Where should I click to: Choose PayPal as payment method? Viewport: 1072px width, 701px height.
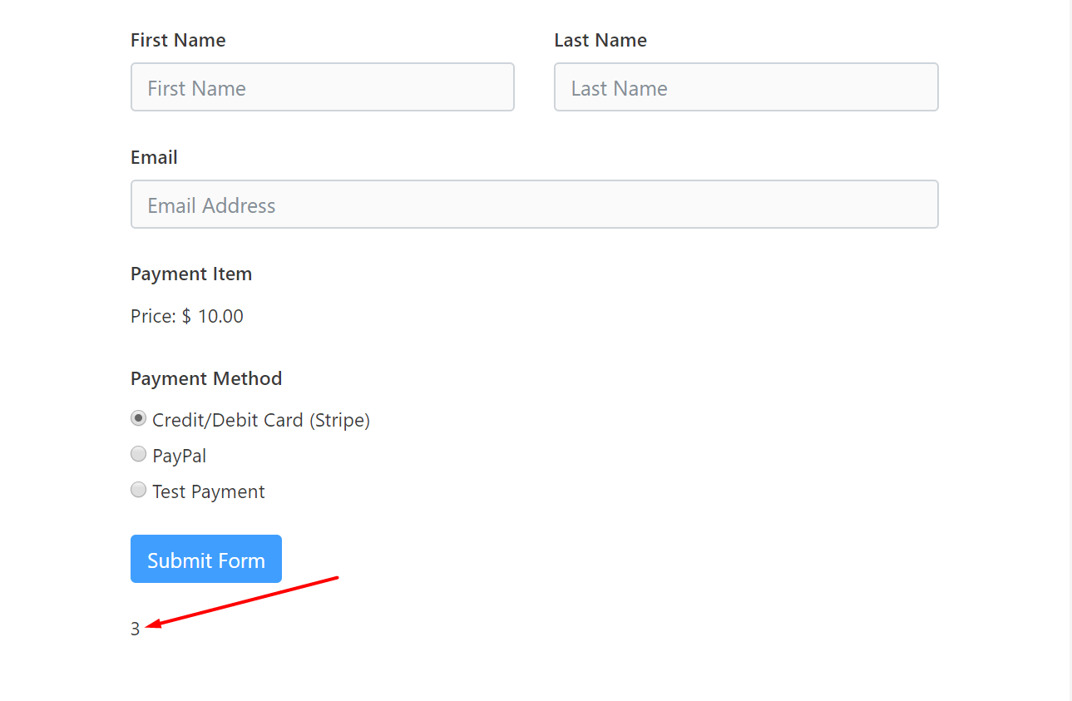(138, 454)
